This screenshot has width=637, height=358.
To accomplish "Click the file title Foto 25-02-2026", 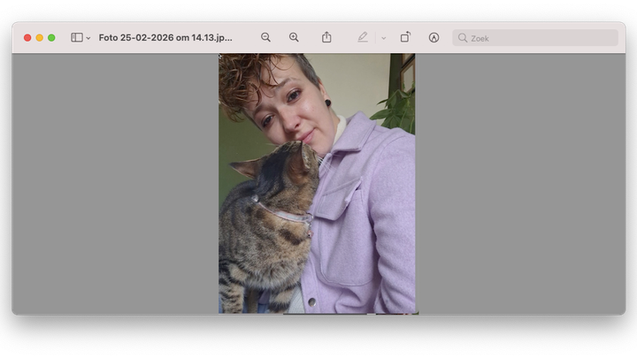I will pyautogui.click(x=165, y=38).
